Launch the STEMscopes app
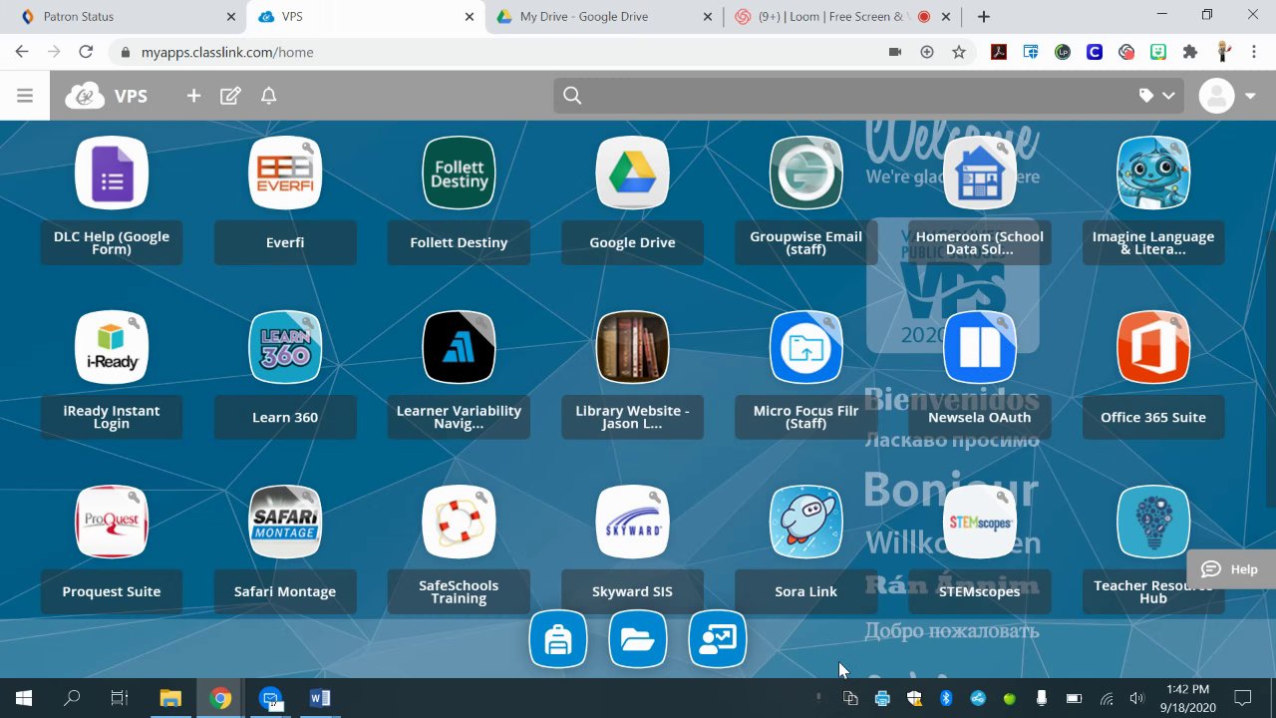The width and height of the screenshot is (1276, 718). click(979, 522)
